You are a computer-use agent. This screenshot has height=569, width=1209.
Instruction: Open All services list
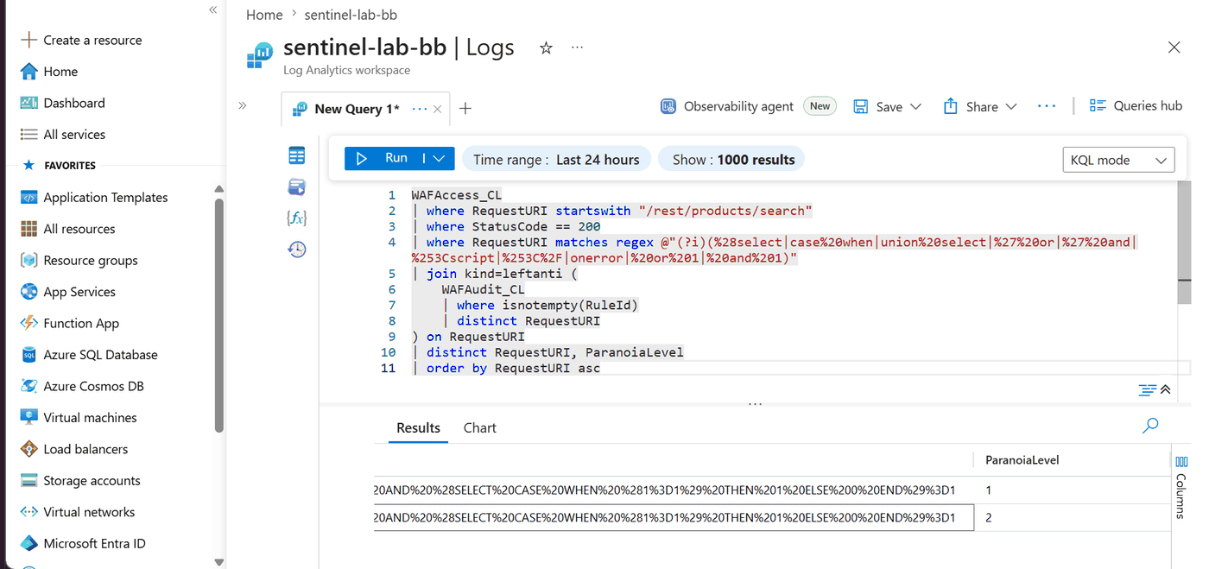pos(74,135)
